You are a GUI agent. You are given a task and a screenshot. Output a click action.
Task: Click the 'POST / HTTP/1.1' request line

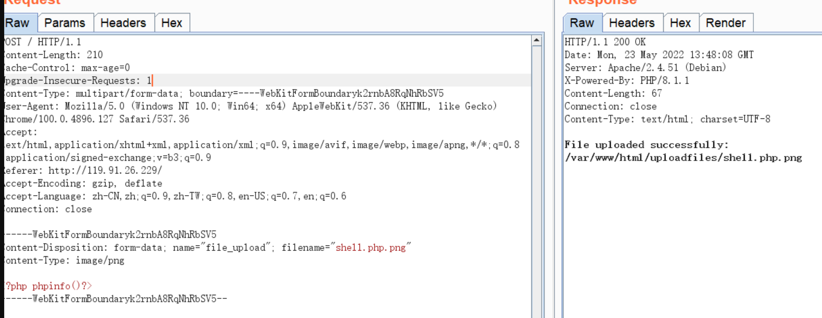(43, 42)
